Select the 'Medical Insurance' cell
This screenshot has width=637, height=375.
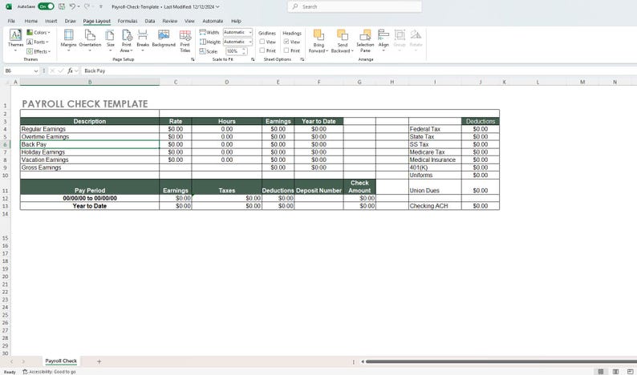pyautogui.click(x=435, y=160)
